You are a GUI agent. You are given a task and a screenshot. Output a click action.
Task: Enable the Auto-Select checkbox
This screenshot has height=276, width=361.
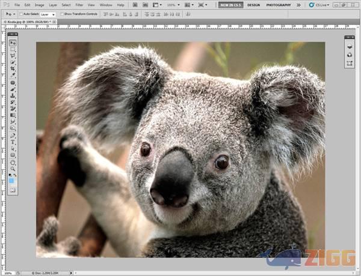(21, 13)
